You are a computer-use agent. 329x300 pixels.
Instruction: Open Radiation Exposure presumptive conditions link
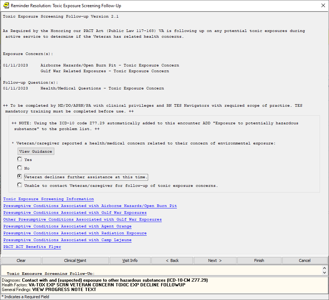pos(75,233)
